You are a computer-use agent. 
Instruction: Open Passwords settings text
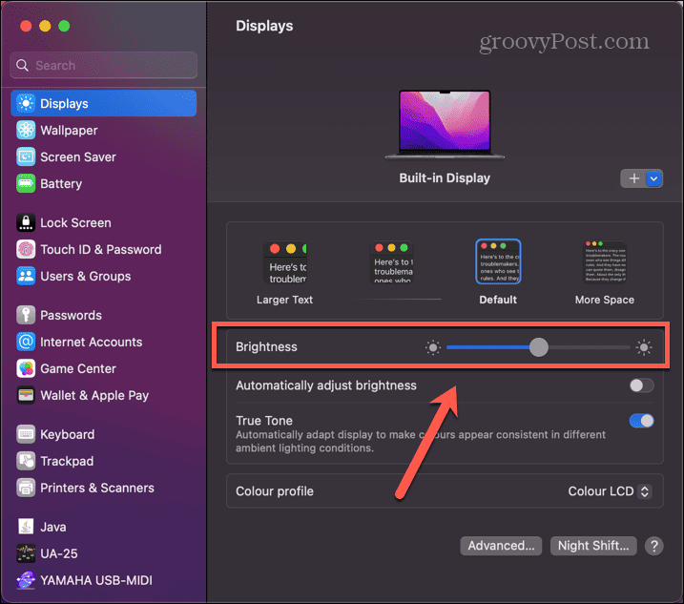click(72, 315)
